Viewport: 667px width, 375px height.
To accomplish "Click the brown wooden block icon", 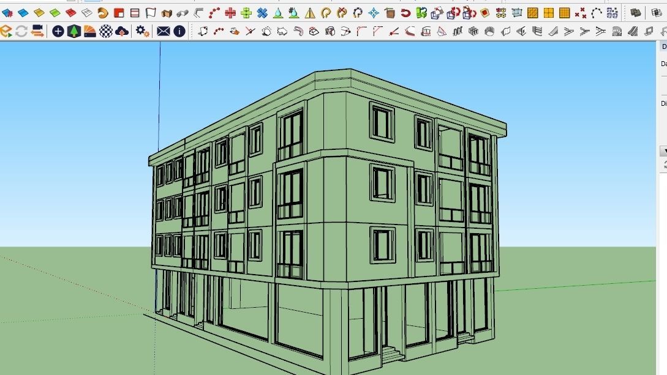I will [390, 13].
